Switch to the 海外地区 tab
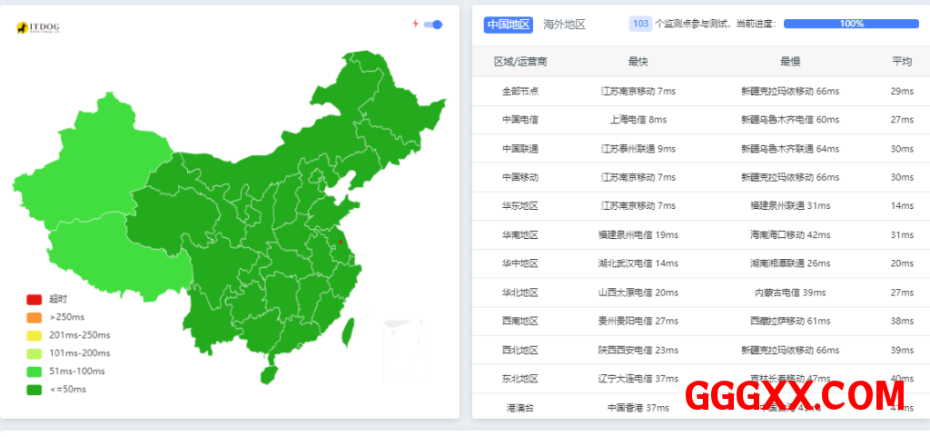Screen dimensions: 930x437 [x=564, y=25]
